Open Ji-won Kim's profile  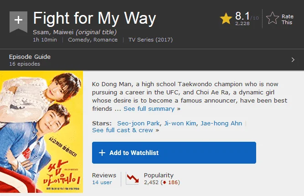coord(180,124)
